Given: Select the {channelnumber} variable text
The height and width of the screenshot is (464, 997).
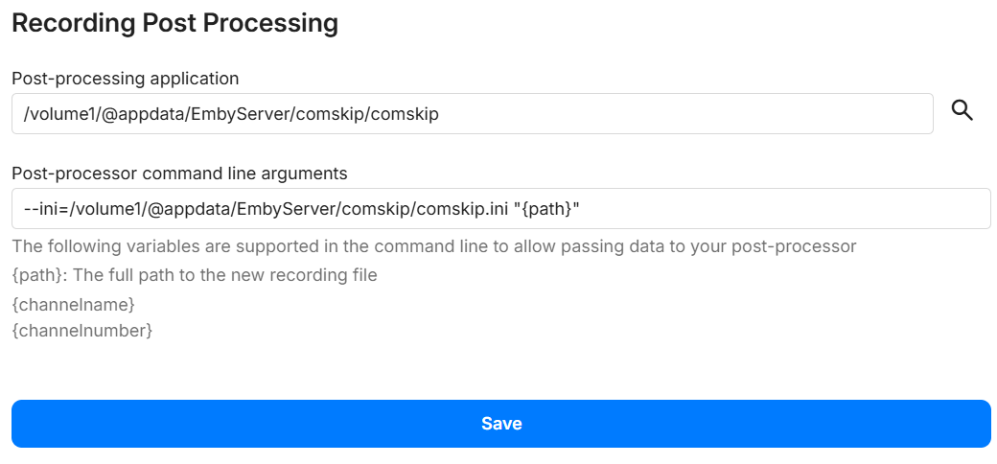Looking at the screenshot, I should tap(82, 331).
